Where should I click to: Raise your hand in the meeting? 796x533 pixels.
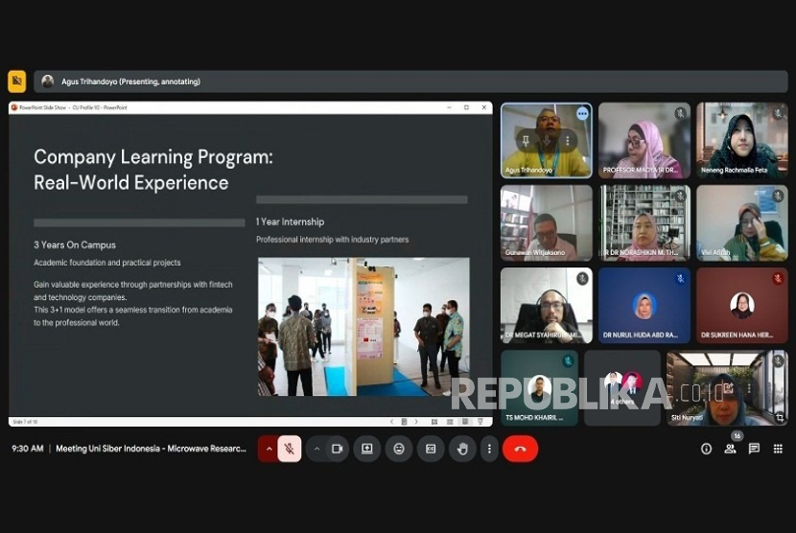[462, 449]
